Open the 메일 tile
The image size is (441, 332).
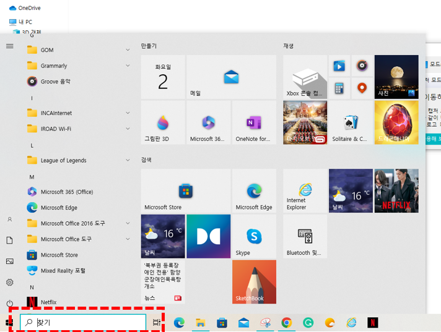(x=231, y=77)
